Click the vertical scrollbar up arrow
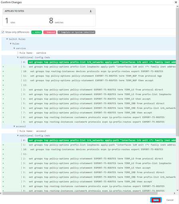The width and height of the screenshot is (179, 204). pos(177,6)
